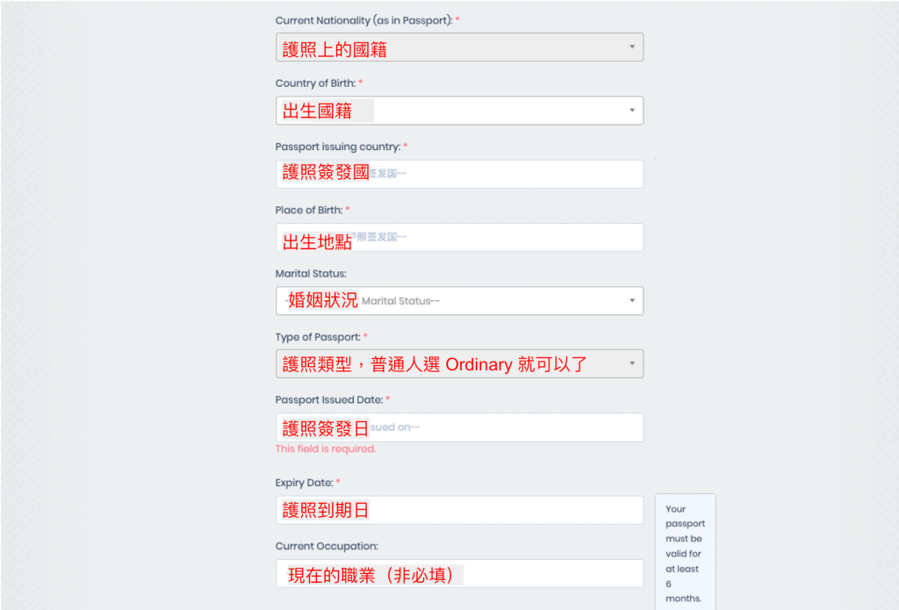Image resolution: width=899 pixels, height=610 pixels.
Task: Click the Current Occupation text field
Action: [459, 574]
